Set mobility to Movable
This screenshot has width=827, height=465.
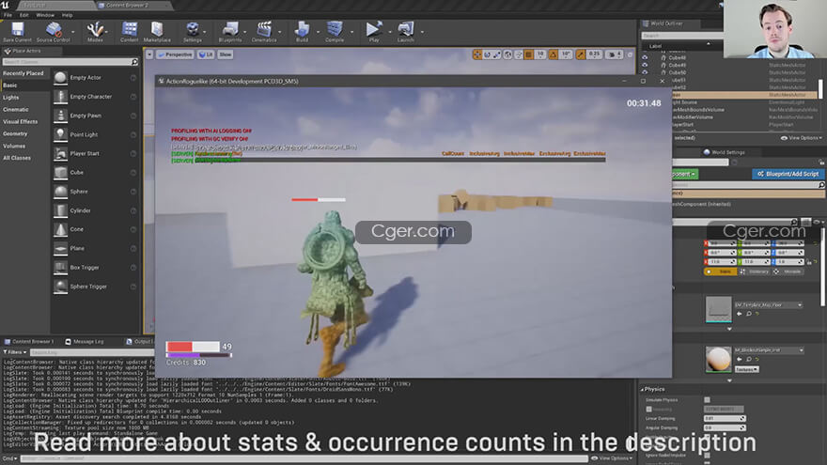[788, 271]
